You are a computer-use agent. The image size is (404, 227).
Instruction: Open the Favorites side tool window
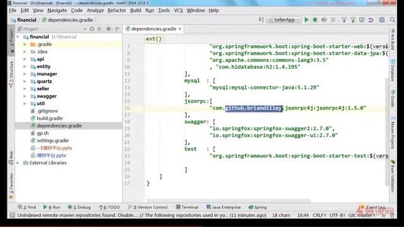pyautogui.click(x=11, y=187)
